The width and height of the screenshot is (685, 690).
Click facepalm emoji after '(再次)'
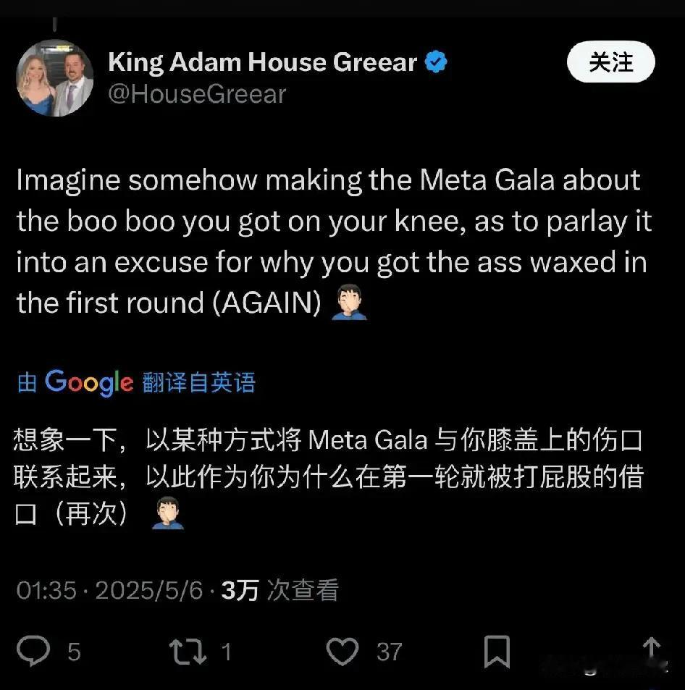(x=168, y=513)
